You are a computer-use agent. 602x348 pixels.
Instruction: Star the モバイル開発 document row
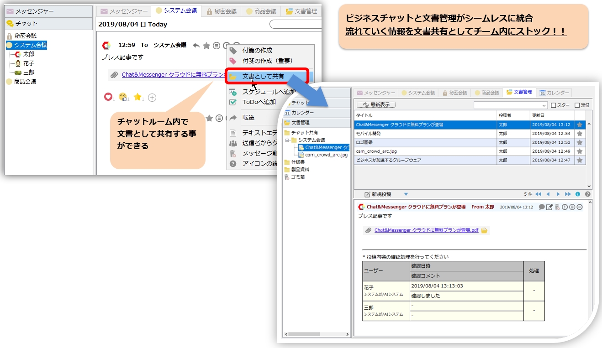580,134
